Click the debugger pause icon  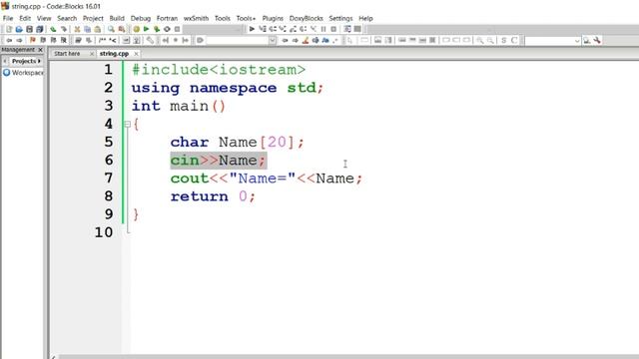click(323, 29)
